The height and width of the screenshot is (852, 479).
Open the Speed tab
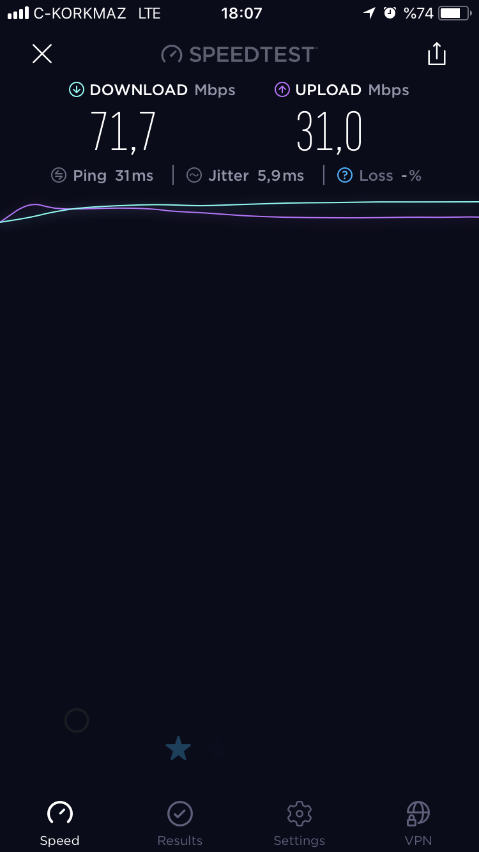[x=60, y=823]
